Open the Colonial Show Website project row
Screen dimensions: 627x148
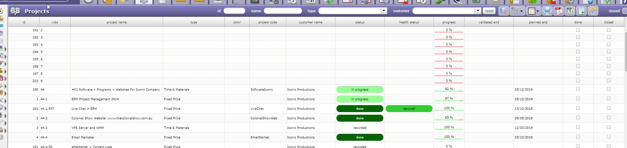[x=112, y=118]
